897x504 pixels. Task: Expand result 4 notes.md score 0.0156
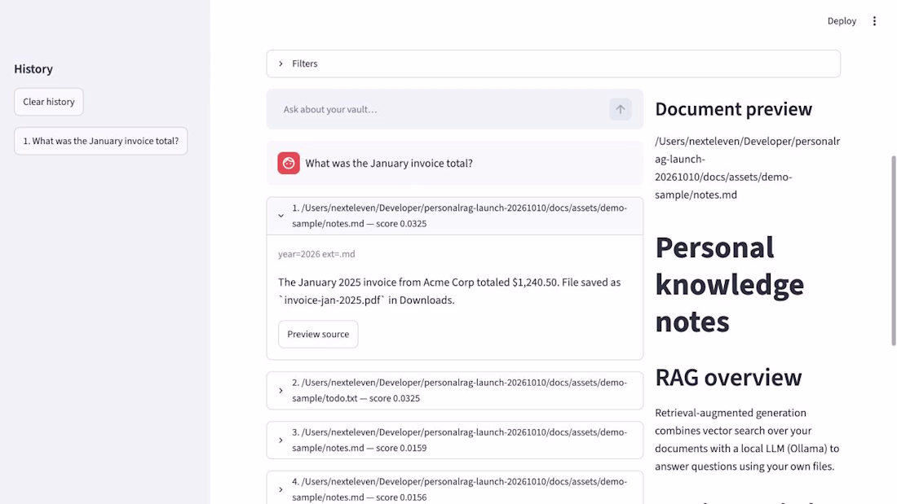(455, 489)
